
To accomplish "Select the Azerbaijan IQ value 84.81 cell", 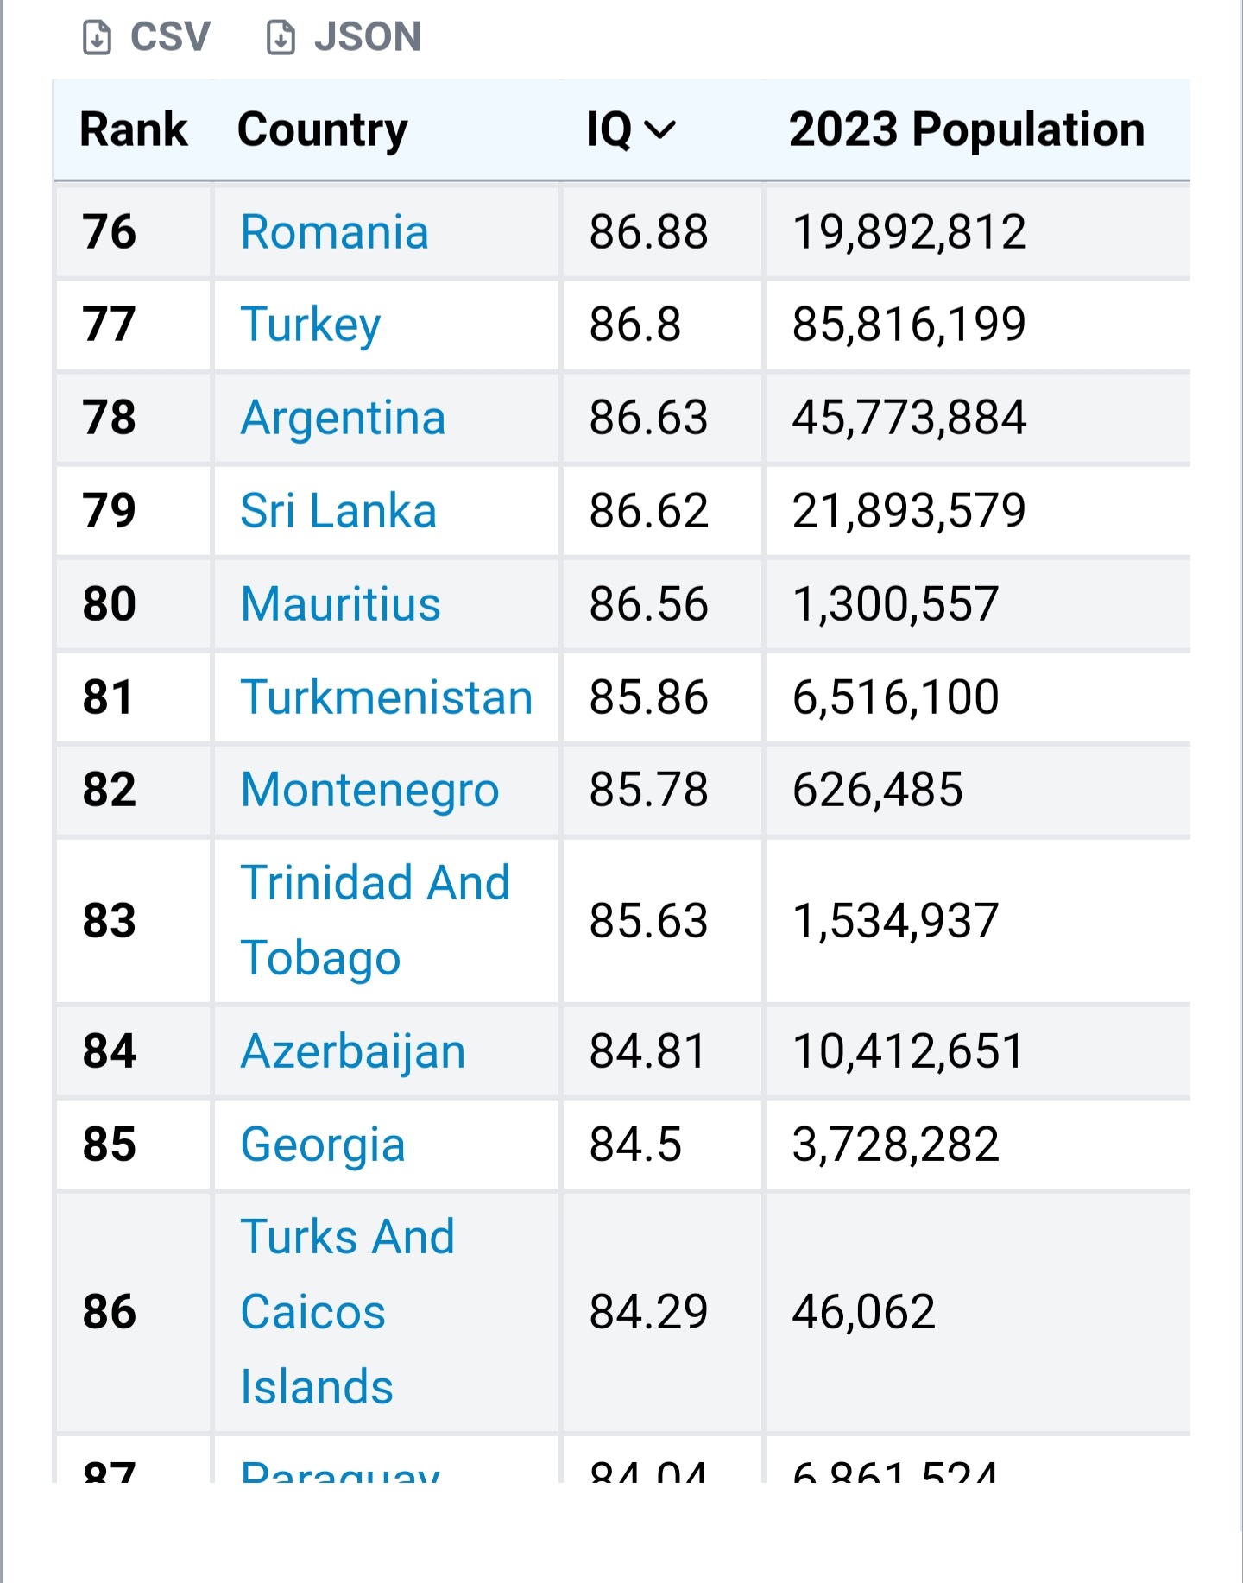I will click(662, 1051).
